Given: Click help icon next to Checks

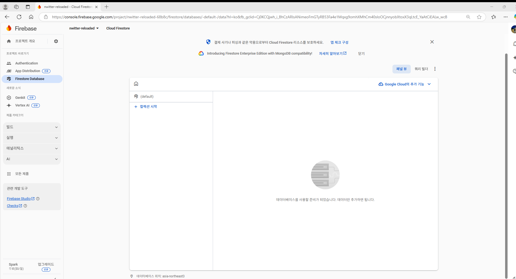Looking at the screenshot, I should pos(25,206).
